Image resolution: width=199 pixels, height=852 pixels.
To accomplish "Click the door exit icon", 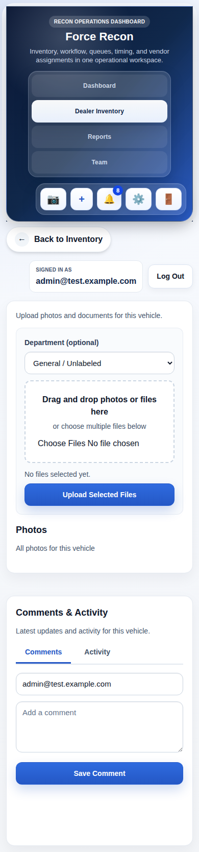I will click(168, 199).
